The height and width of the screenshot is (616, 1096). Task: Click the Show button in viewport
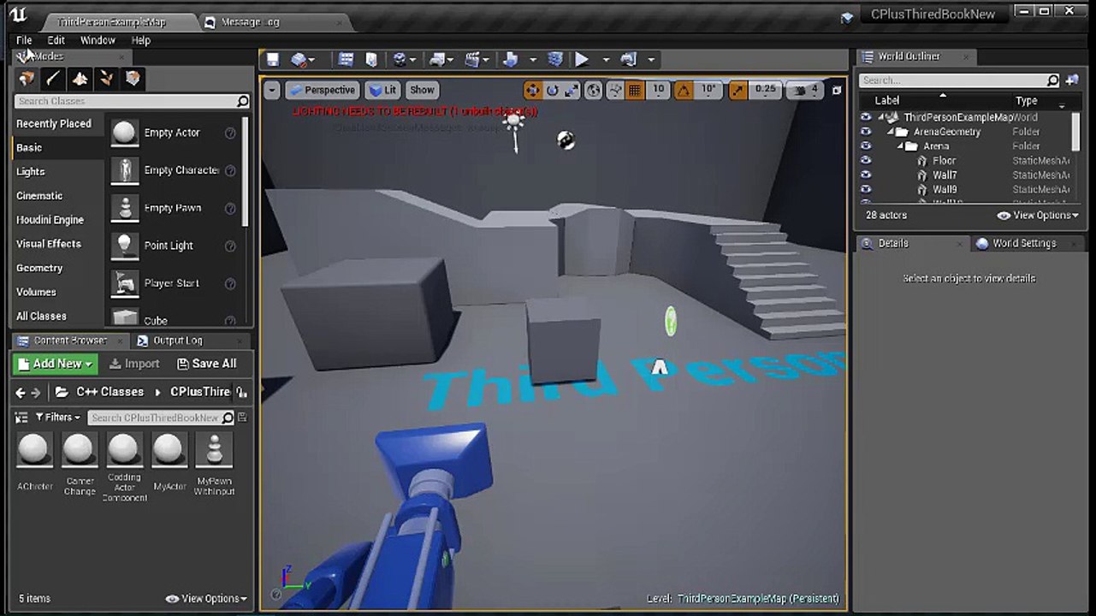click(422, 90)
